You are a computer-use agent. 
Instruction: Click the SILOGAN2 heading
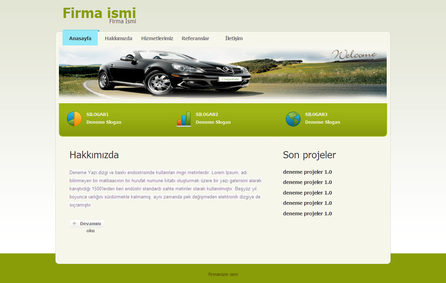coord(207,115)
